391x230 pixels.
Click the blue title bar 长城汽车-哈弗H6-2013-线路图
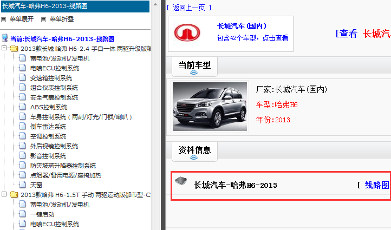75,6
